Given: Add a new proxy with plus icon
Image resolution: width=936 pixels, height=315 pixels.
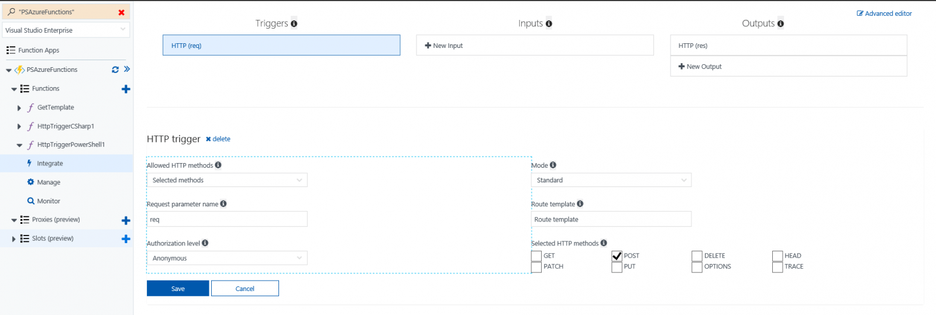Looking at the screenshot, I should (126, 220).
